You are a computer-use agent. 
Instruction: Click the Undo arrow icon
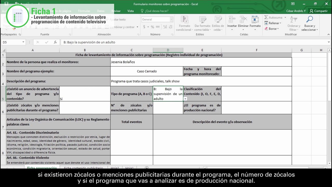point(17,4)
